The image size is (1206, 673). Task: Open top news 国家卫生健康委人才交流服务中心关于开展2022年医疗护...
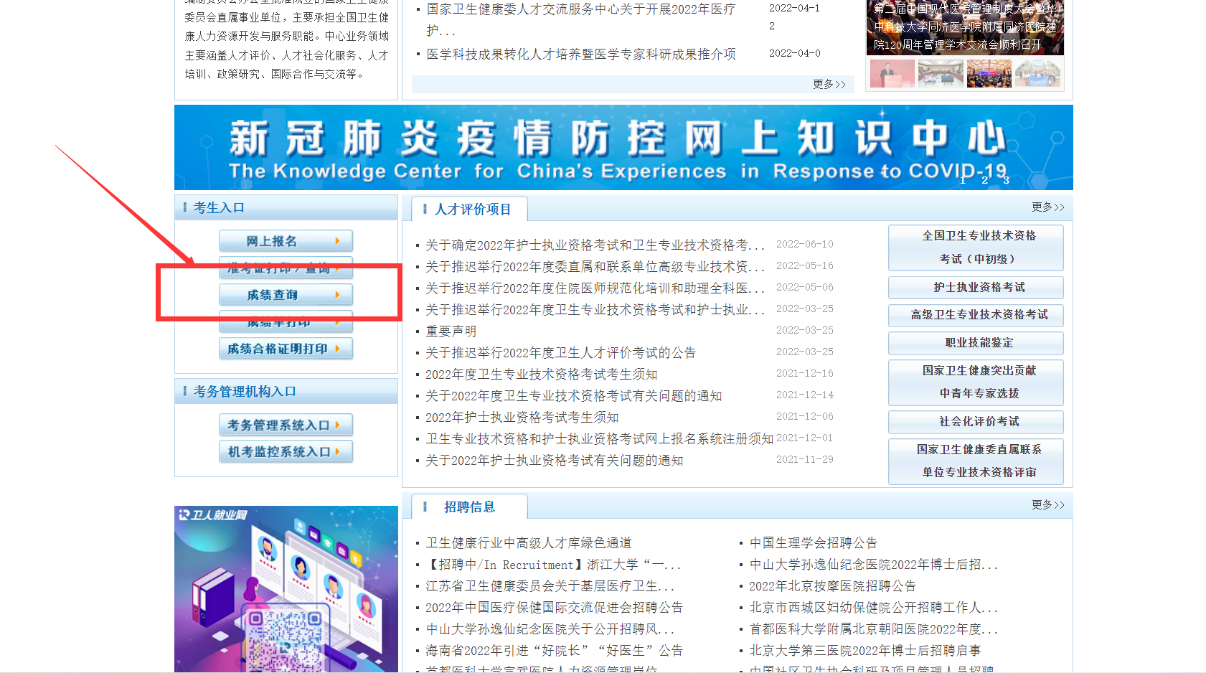(x=581, y=19)
